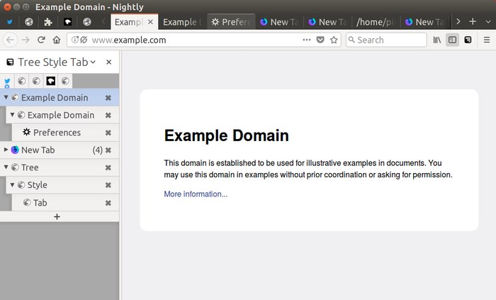Close the Preferences tab in sidebar tree
This screenshot has height=300, width=496.
coord(108,133)
